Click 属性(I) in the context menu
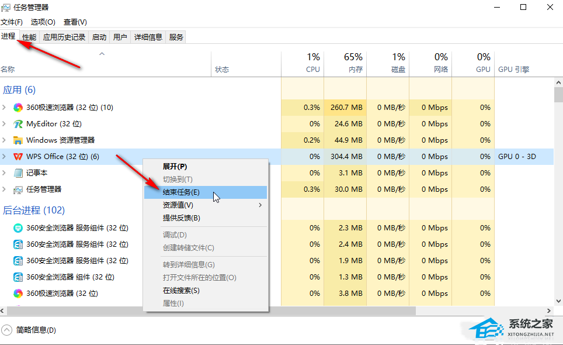563x345 pixels. 206,303
